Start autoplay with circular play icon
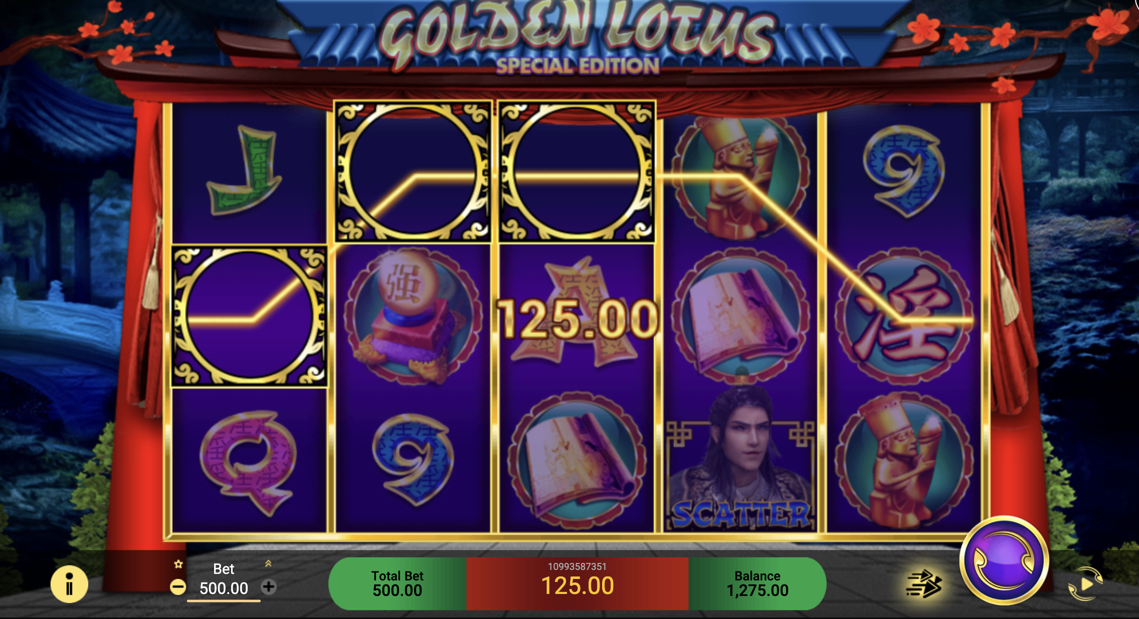The width and height of the screenshot is (1139, 619). coord(1085,584)
